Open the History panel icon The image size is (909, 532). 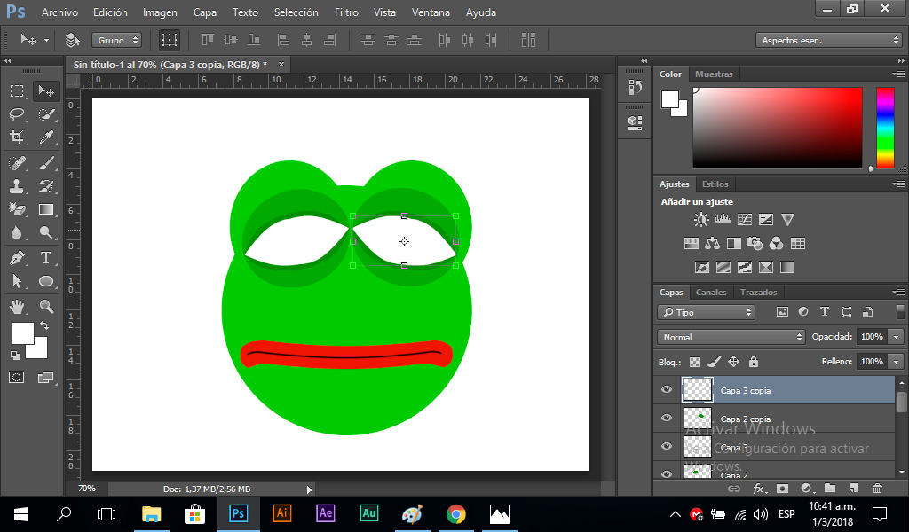pos(635,88)
